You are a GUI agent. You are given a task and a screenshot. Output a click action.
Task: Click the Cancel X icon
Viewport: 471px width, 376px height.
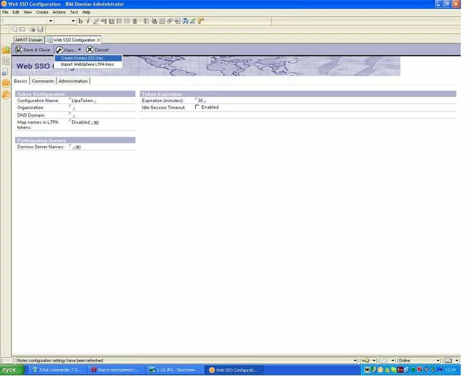click(x=90, y=50)
